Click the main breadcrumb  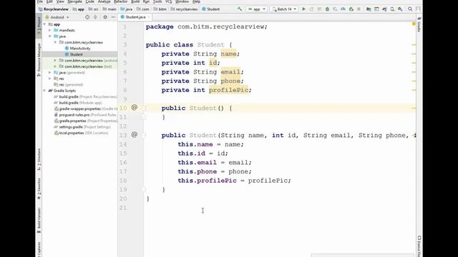pos(109,9)
